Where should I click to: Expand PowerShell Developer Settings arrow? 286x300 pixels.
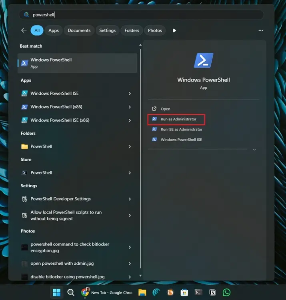(x=130, y=199)
